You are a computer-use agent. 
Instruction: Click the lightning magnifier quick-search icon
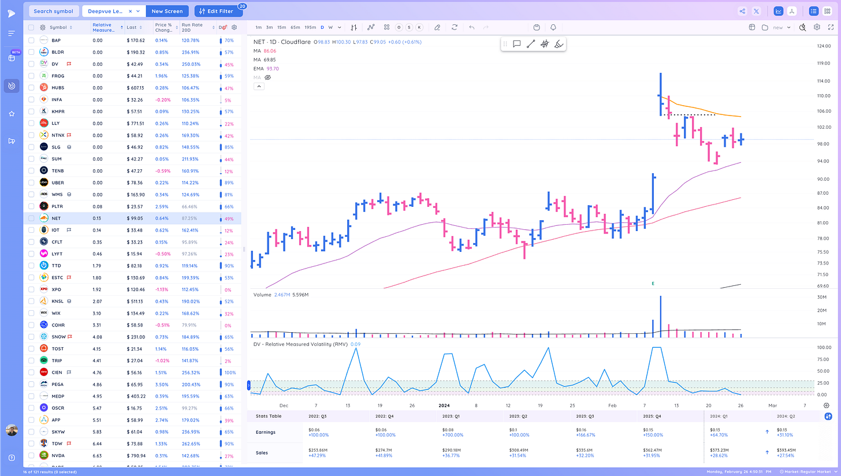click(x=803, y=27)
